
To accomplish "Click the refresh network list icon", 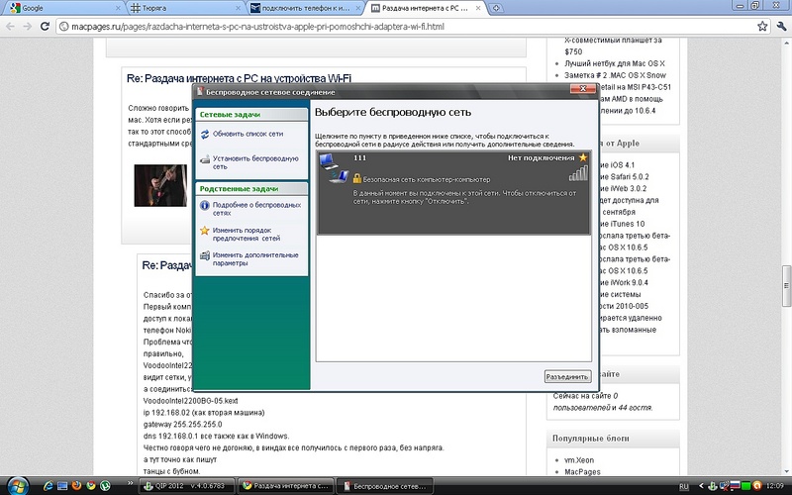I will tap(204, 133).
